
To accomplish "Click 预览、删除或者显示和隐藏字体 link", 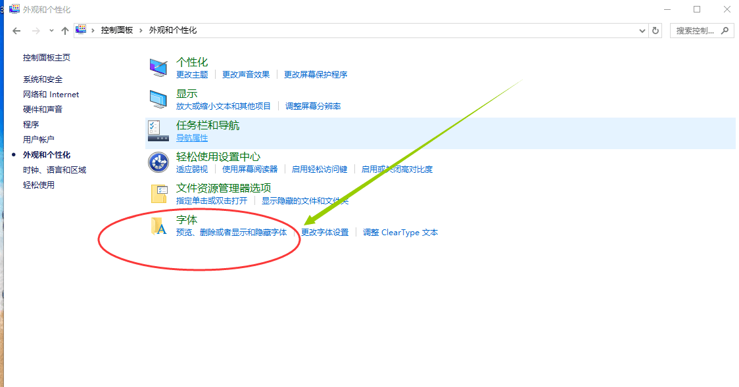I will [231, 232].
